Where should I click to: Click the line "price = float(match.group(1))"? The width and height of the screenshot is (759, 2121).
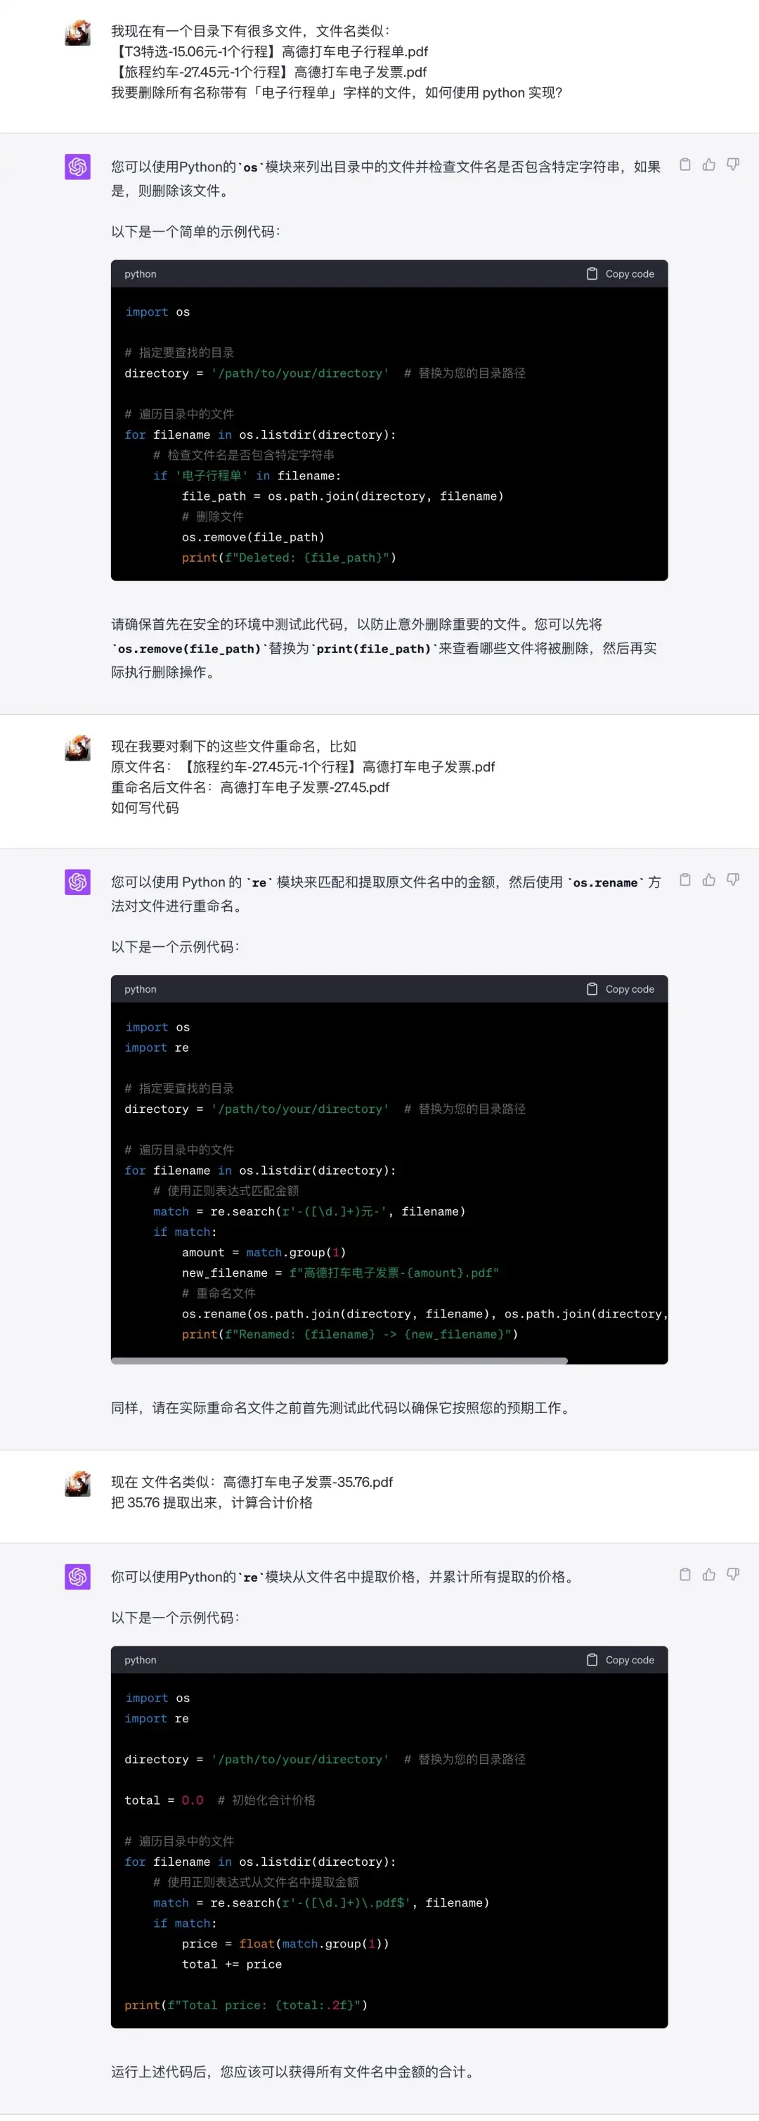coord(285,1943)
